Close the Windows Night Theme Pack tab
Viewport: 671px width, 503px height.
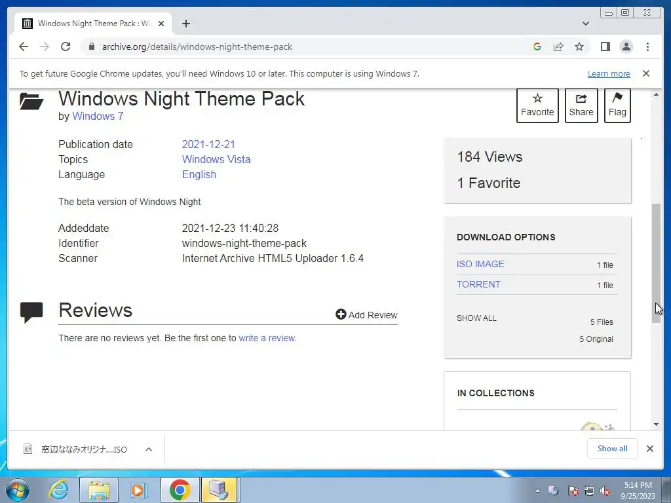tap(161, 24)
